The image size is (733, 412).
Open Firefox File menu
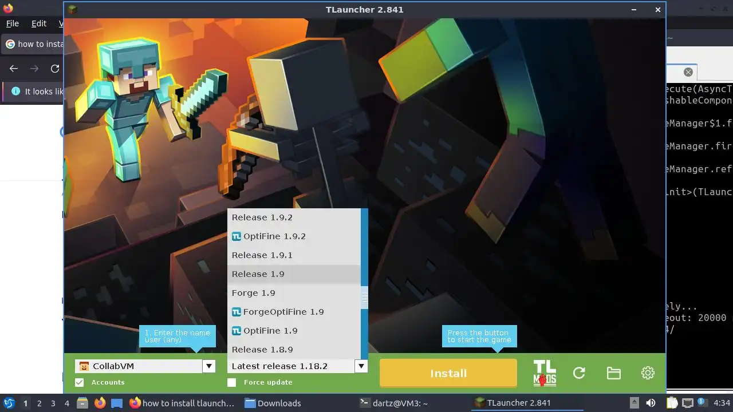point(12,23)
